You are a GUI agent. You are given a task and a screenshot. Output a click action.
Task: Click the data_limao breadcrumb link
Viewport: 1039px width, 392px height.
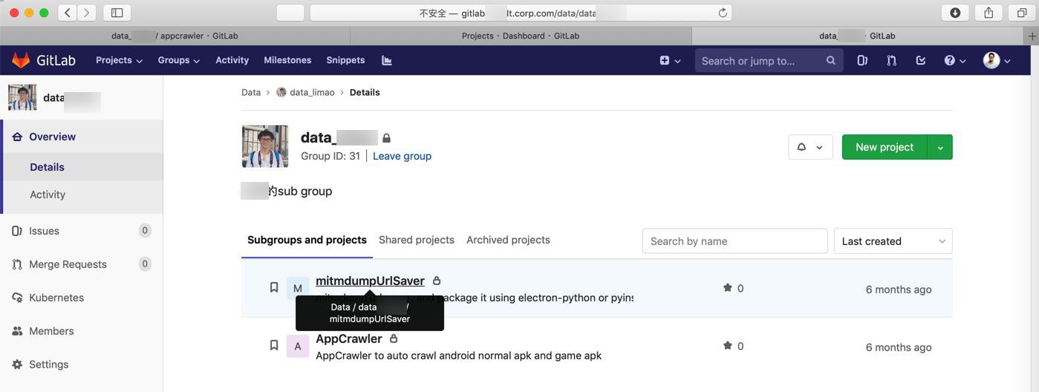point(312,93)
